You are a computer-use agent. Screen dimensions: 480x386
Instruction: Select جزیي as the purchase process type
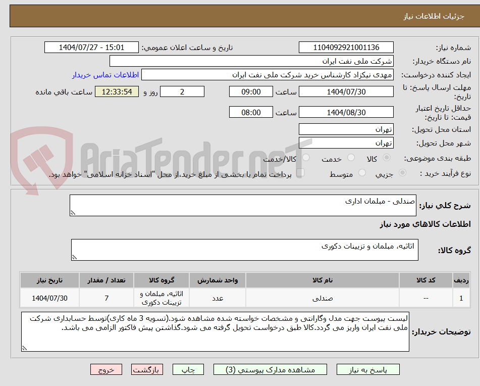(402, 173)
